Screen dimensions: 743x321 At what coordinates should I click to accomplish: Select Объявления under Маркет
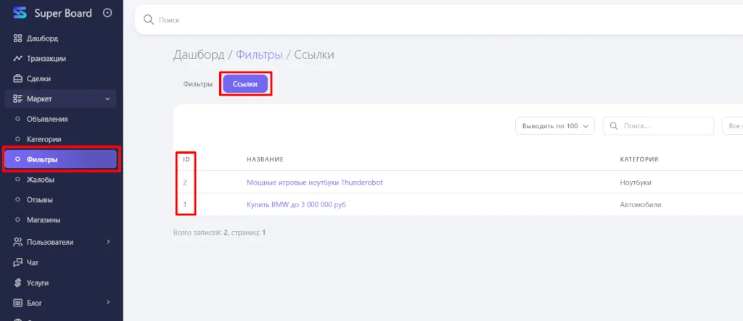click(x=47, y=119)
